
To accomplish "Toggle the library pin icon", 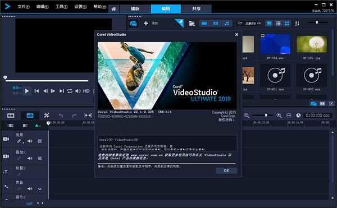I will click(x=180, y=23).
